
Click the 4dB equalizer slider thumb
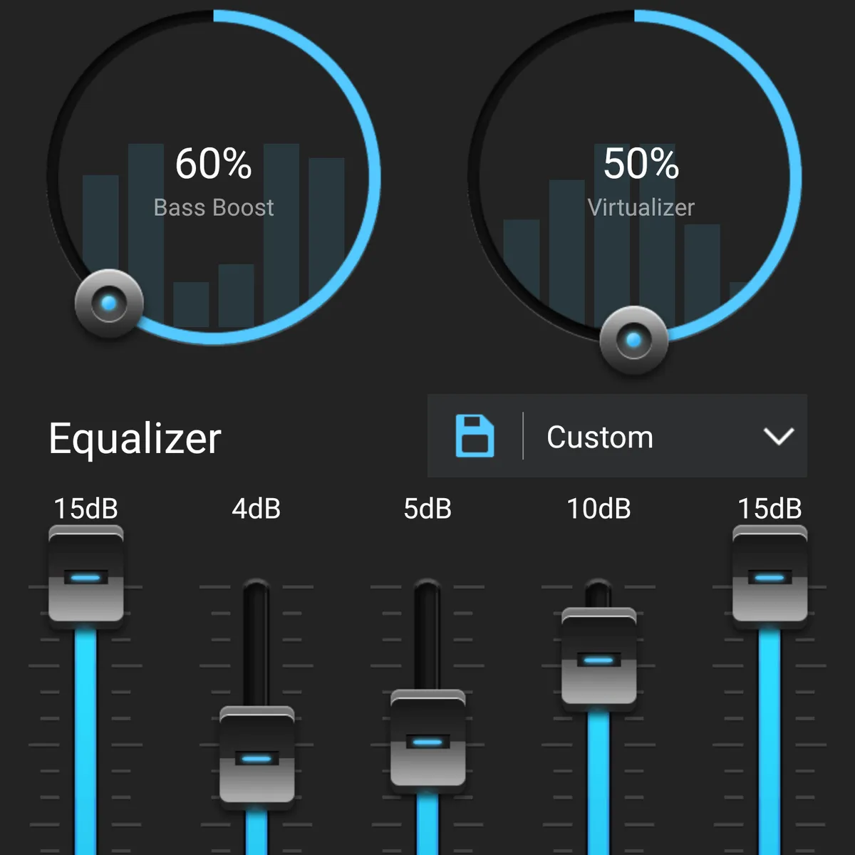pyautogui.click(x=256, y=755)
